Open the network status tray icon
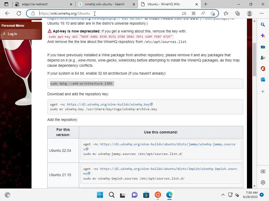The width and height of the screenshot is (269, 201). coord(230,195)
